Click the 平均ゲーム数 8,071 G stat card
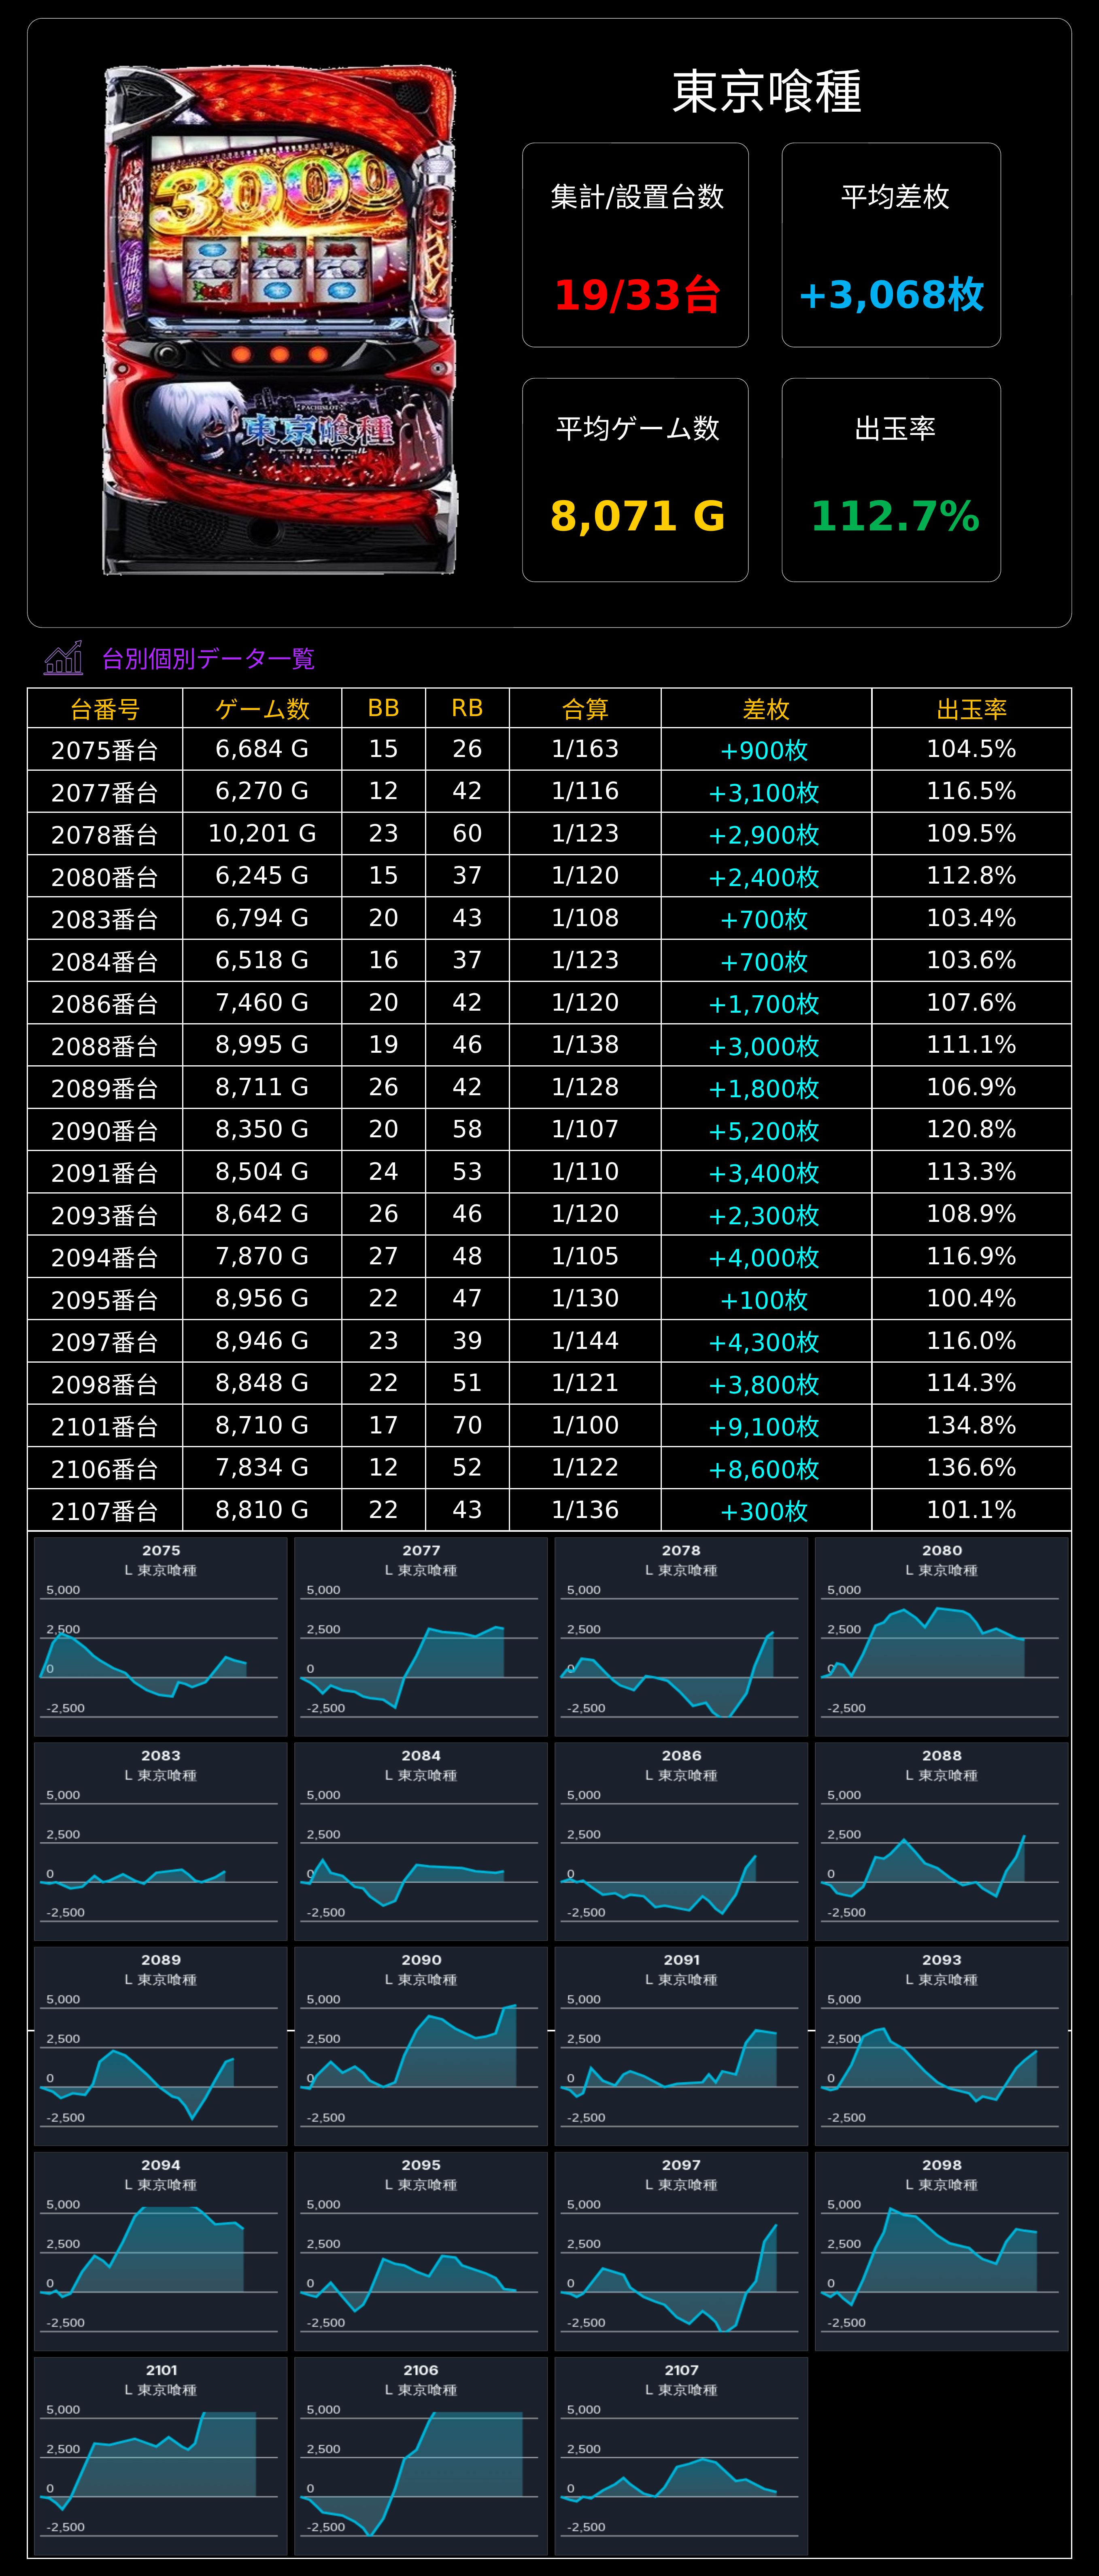The height and width of the screenshot is (2576, 1099). pyautogui.click(x=636, y=480)
